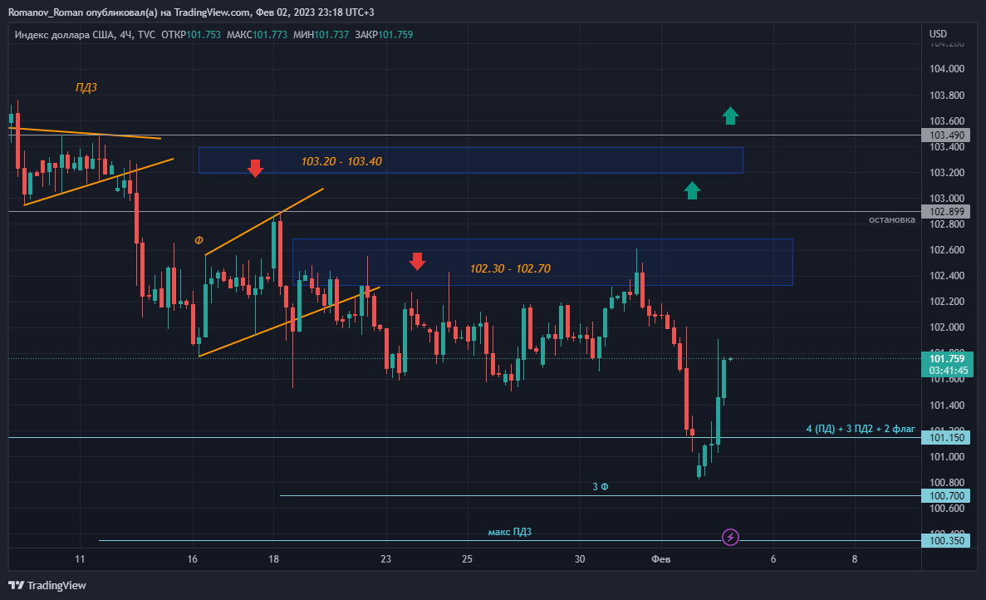This screenshot has height=600, width=986.
Task: Click the макс ПДЗ line label
Action: point(509,532)
